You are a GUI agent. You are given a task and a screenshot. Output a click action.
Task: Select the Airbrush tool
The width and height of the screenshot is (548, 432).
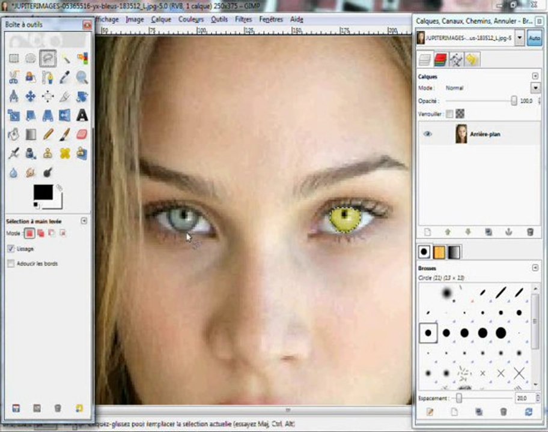(x=14, y=153)
